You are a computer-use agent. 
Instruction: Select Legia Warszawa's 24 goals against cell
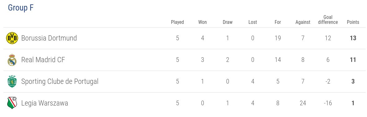tap(303, 103)
